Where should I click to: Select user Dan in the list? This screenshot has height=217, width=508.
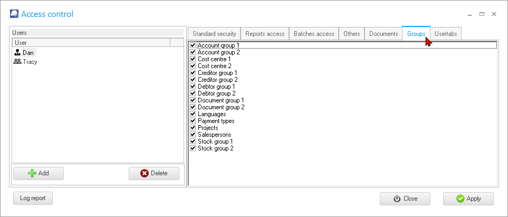coord(27,53)
